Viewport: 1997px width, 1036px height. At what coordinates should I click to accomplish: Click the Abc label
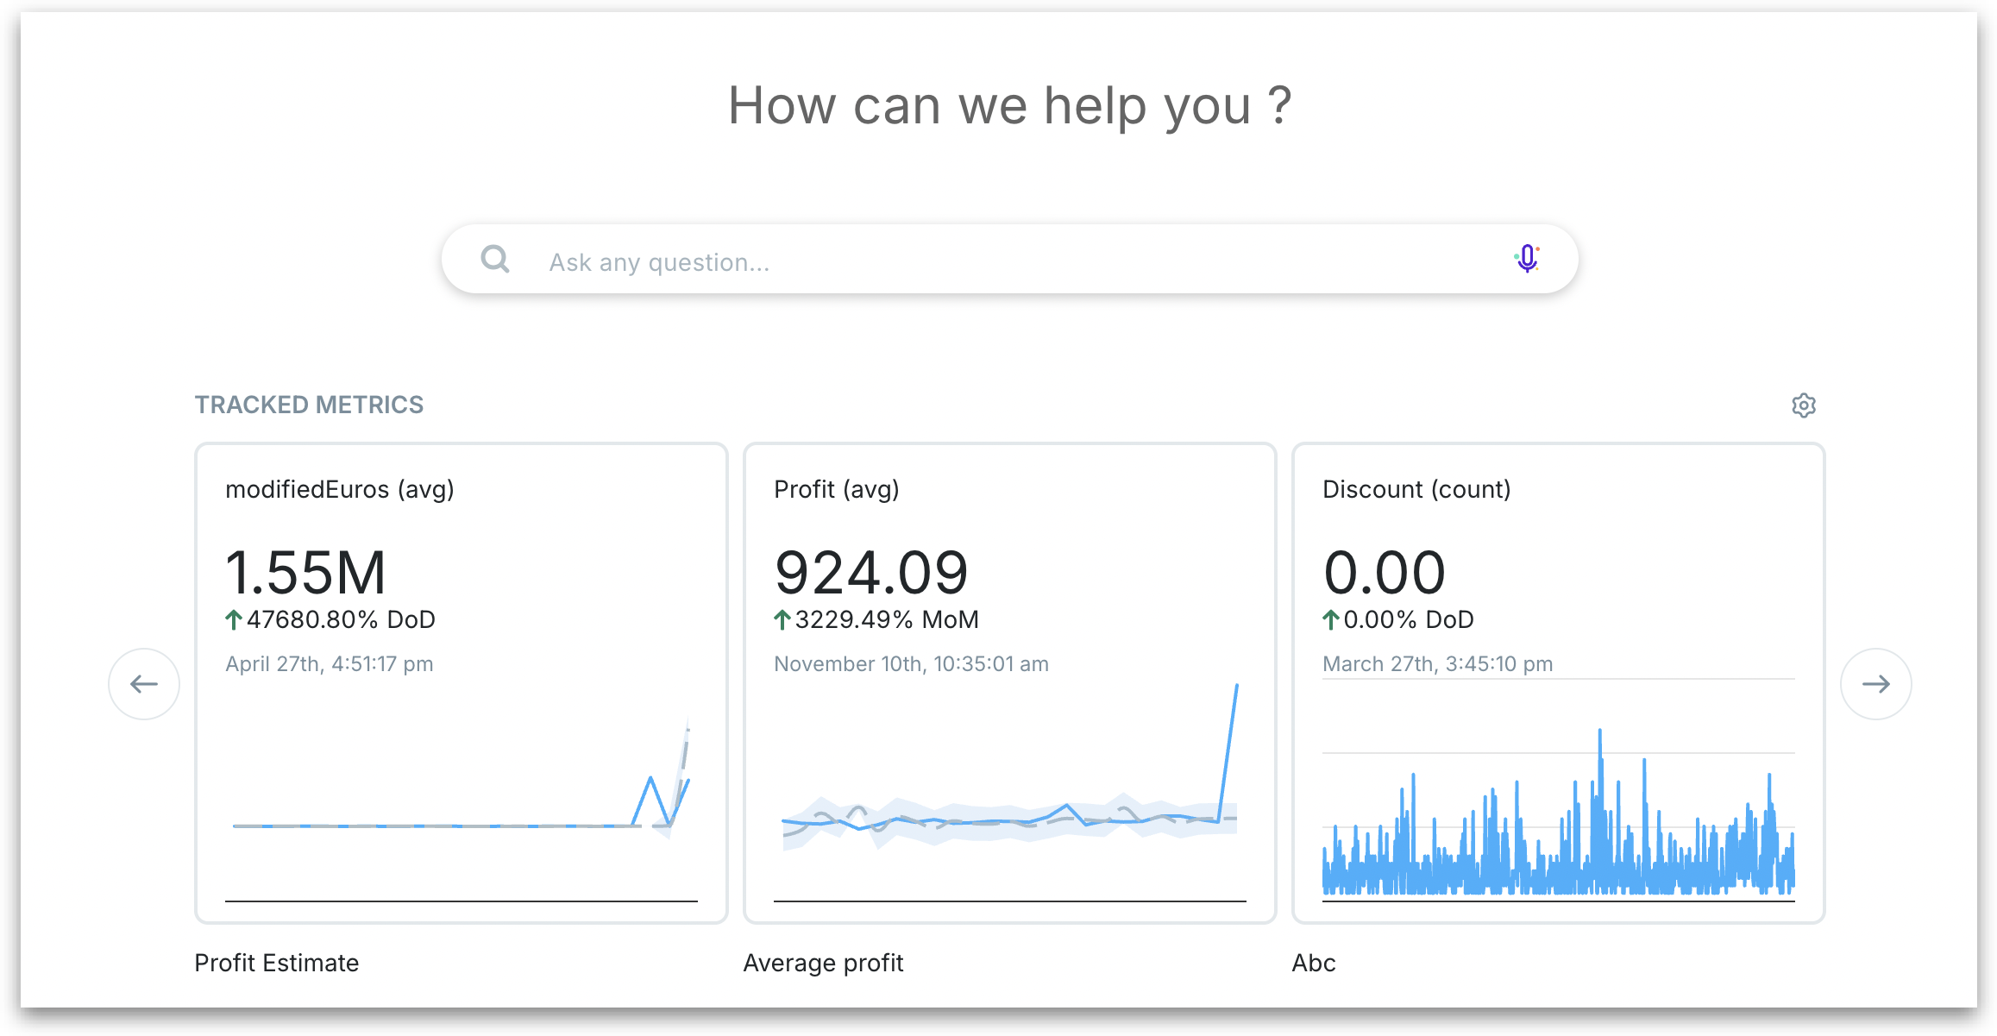(x=1314, y=963)
